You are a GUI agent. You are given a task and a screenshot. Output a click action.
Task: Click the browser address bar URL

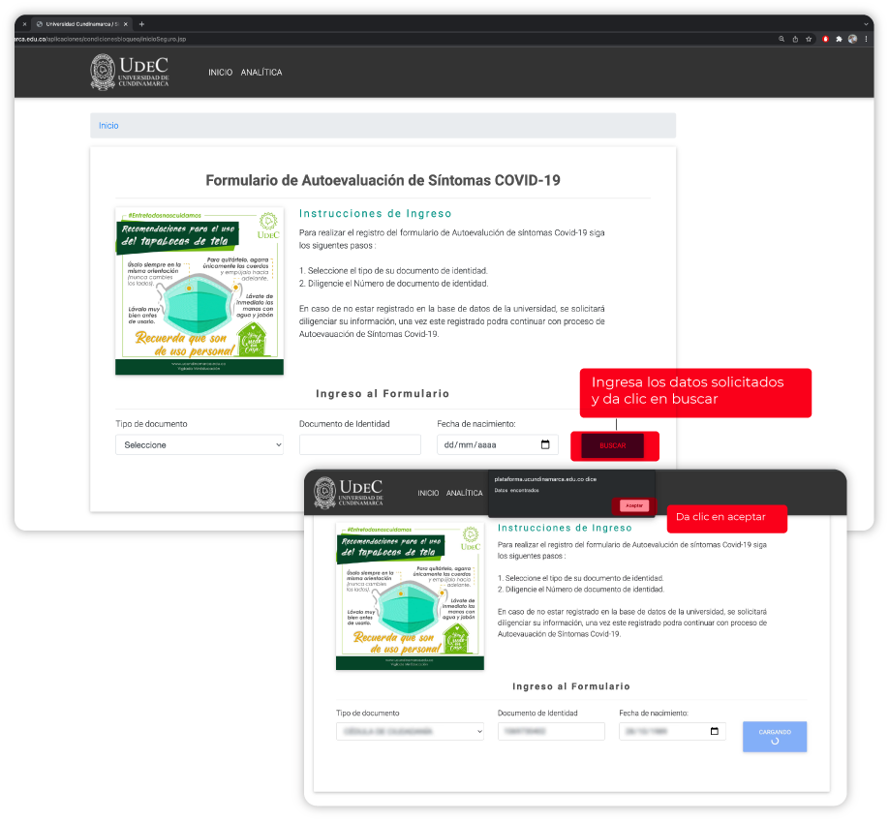(101, 39)
